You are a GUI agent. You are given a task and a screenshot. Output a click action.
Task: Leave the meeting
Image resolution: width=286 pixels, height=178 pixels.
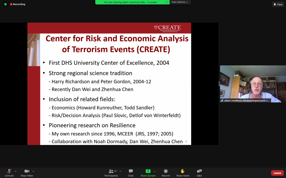(x=277, y=173)
